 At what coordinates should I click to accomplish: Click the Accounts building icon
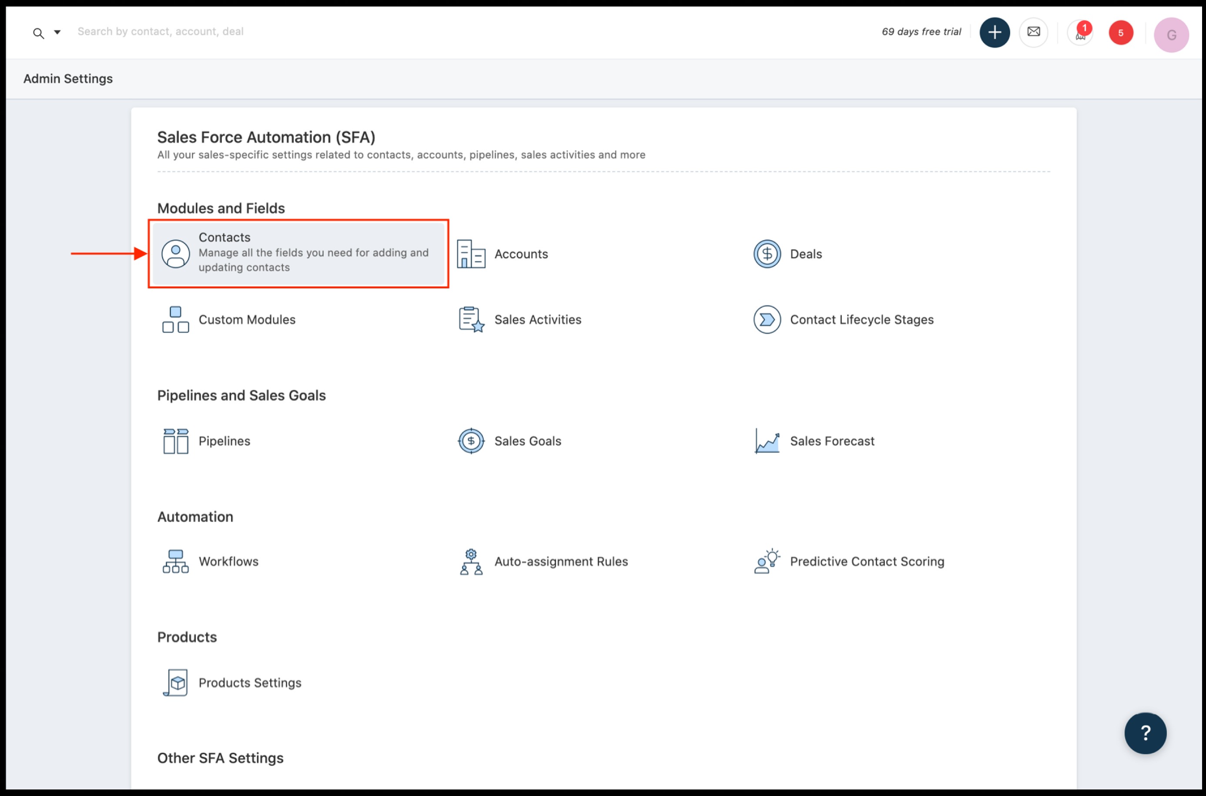pos(471,254)
